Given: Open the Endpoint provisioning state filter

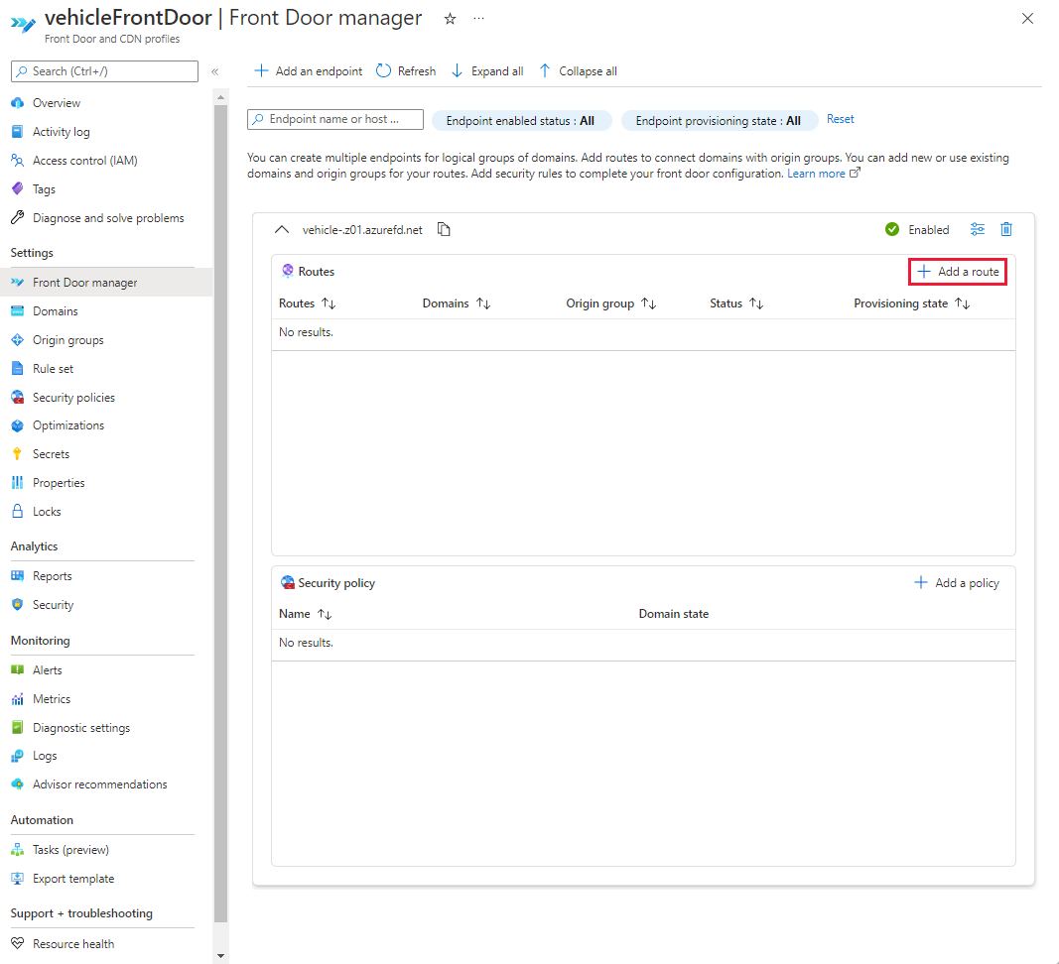Looking at the screenshot, I should (x=719, y=121).
